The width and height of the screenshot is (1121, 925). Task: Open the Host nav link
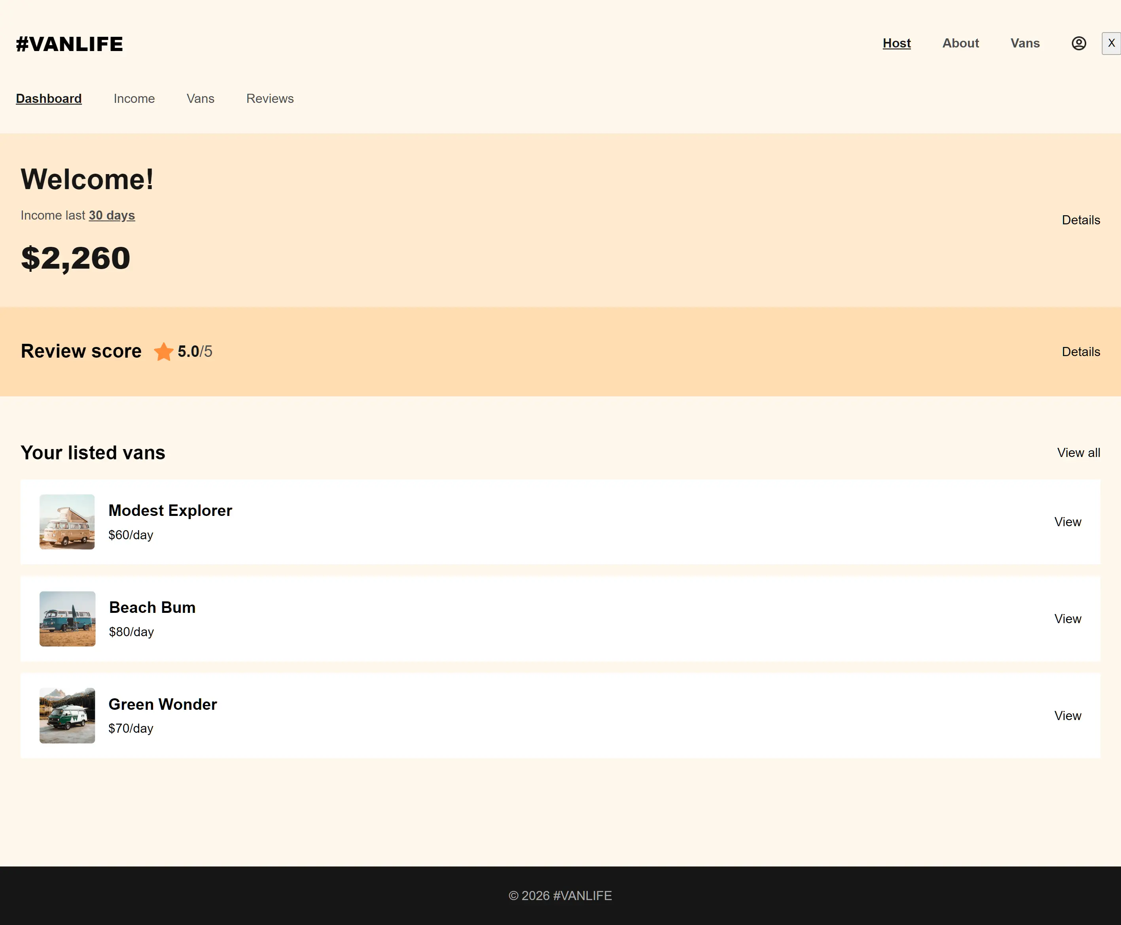896,43
